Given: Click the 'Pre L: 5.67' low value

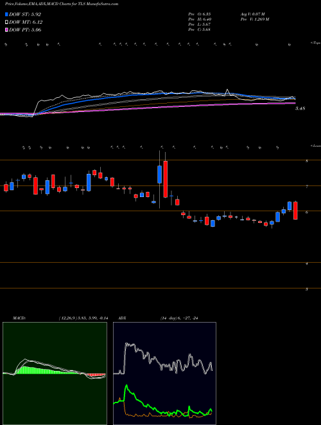Looking at the screenshot, I should click(200, 24).
